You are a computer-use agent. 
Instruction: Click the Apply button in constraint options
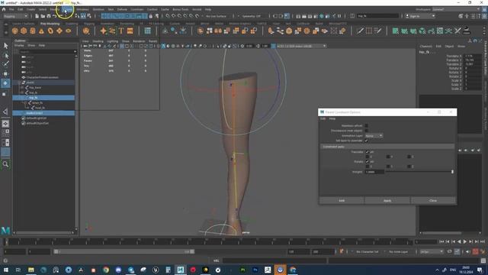(387, 200)
